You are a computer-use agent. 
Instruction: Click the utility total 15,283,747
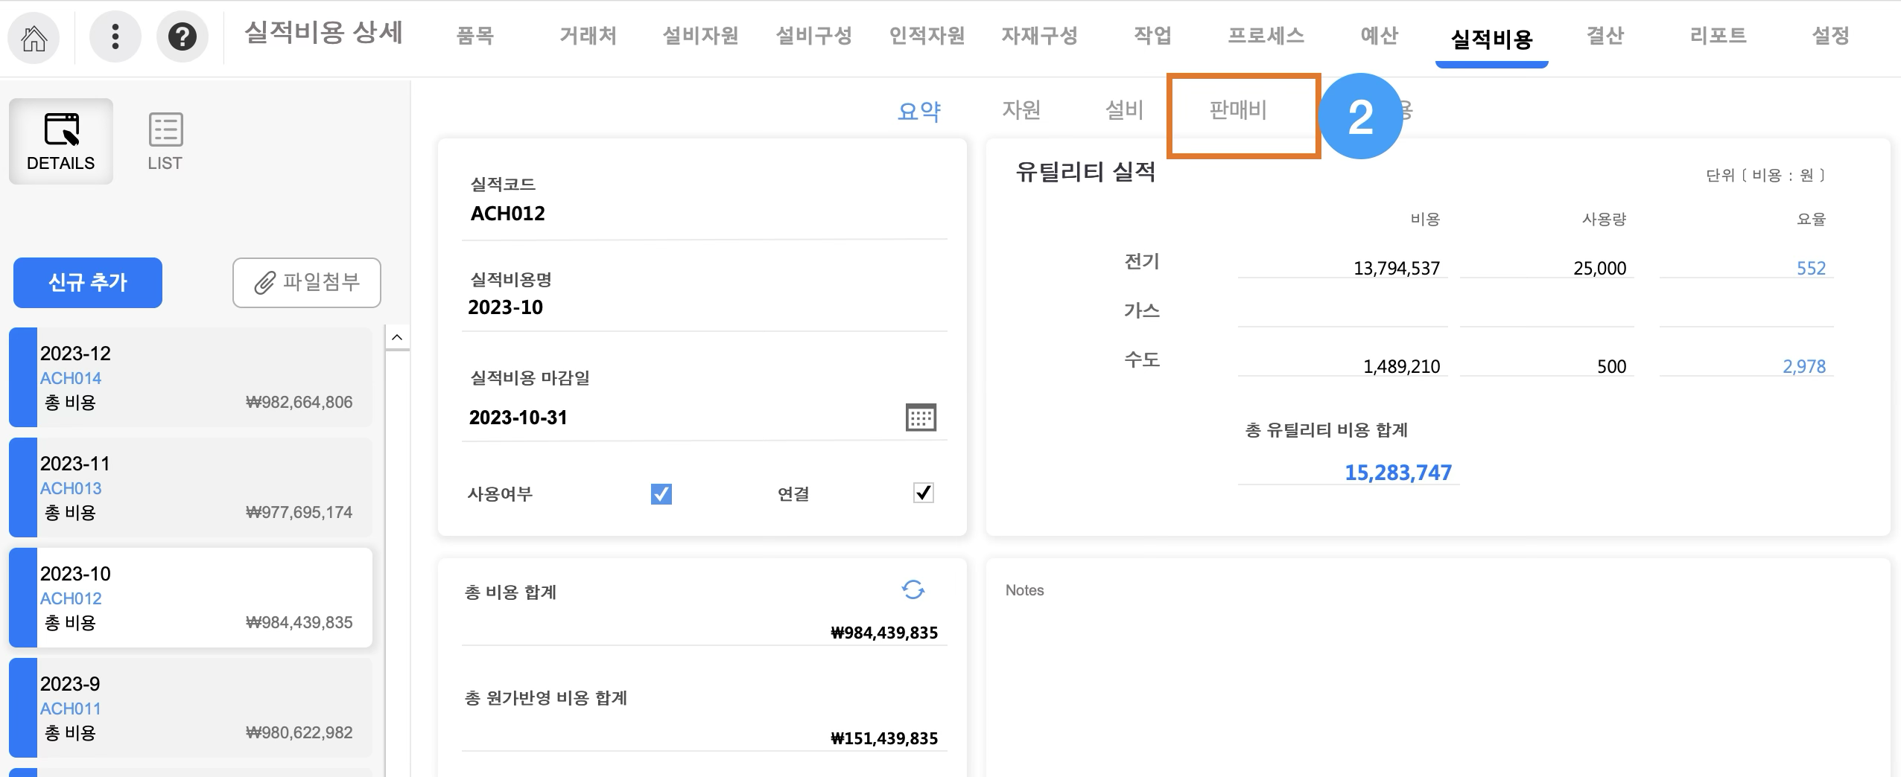coord(1398,473)
